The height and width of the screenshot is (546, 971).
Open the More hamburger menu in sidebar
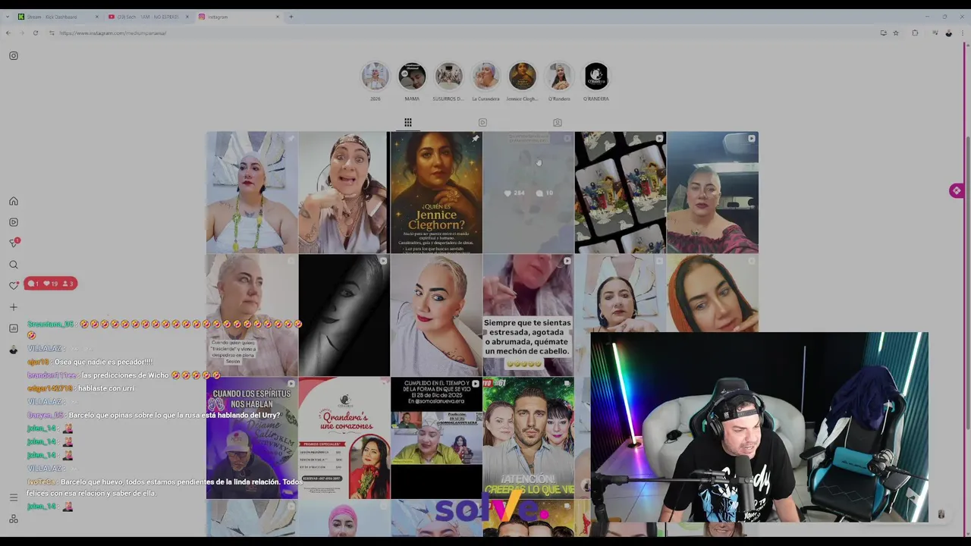(14, 497)
